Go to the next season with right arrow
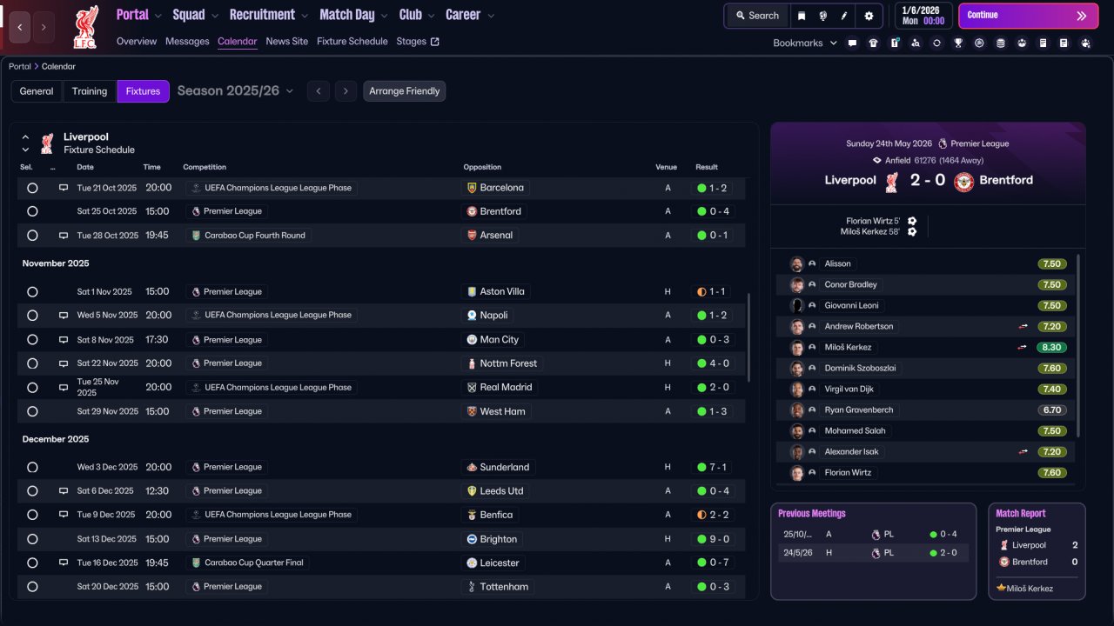This screenshot has height=626, width=1114. pos(346,91)
